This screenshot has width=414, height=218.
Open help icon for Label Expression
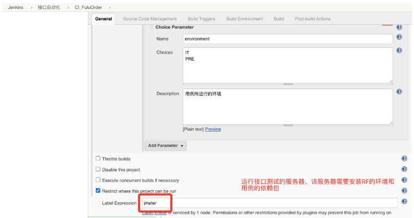(x=404, y=201)
